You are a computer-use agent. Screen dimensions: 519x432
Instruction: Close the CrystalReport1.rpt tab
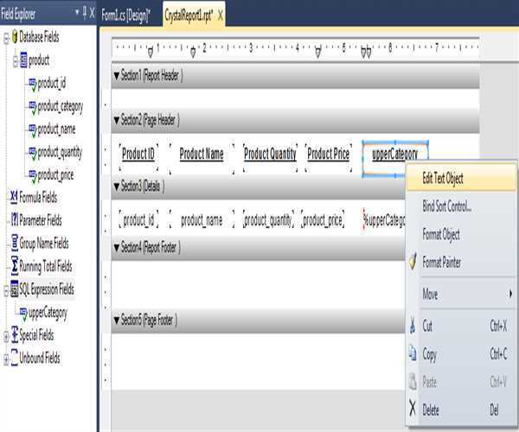tap(221, 16)
